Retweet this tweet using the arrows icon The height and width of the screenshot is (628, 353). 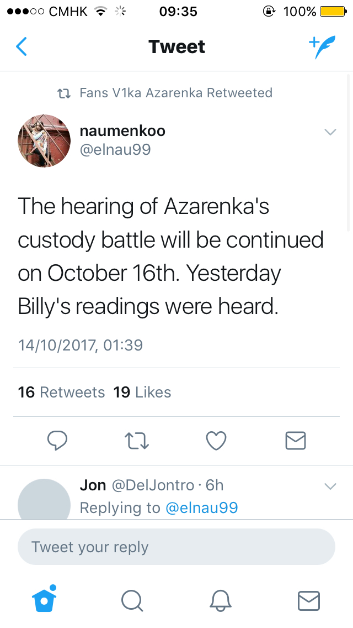[x=137, y=441]
